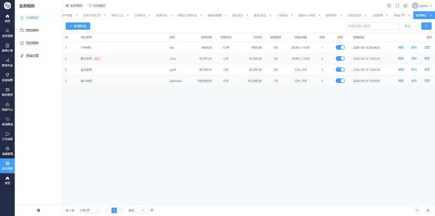Open 系统管理 in the dark sidebar
Viewport: 435px width, 216px height.
tap(7, 151)
